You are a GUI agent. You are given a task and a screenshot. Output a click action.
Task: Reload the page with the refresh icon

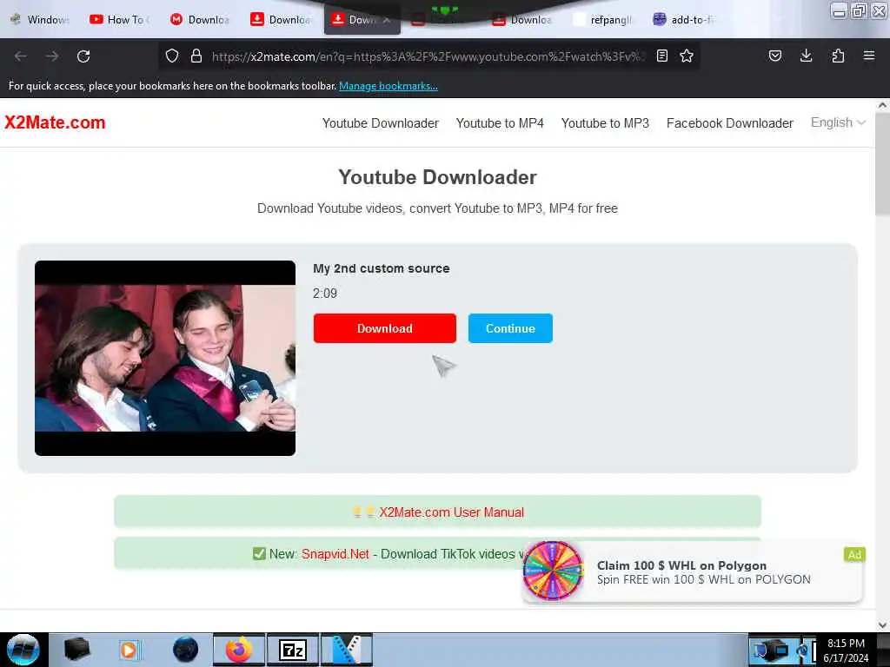pos(83,56)
